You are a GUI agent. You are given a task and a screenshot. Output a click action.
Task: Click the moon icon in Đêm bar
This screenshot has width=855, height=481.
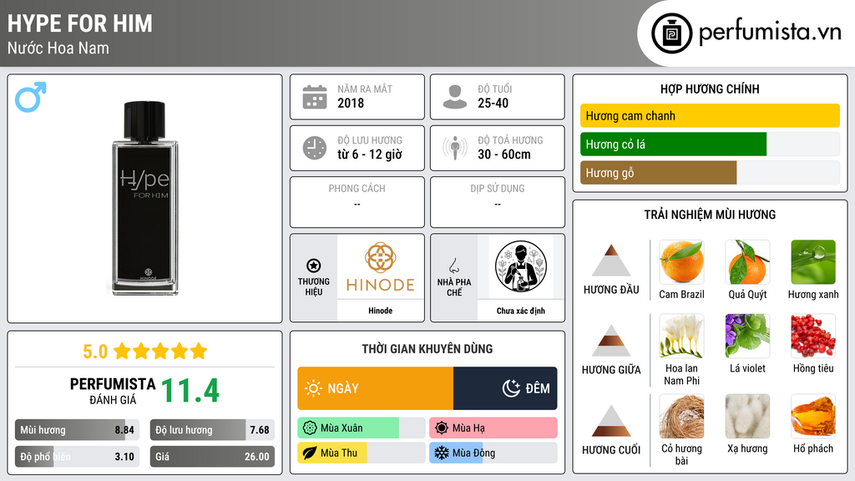click(511, 388)
